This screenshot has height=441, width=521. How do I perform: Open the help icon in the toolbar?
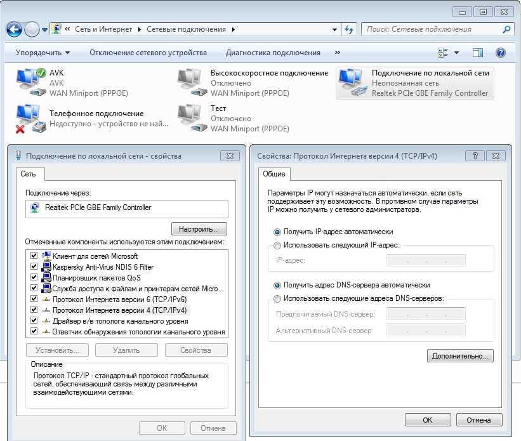coord(500,53)
